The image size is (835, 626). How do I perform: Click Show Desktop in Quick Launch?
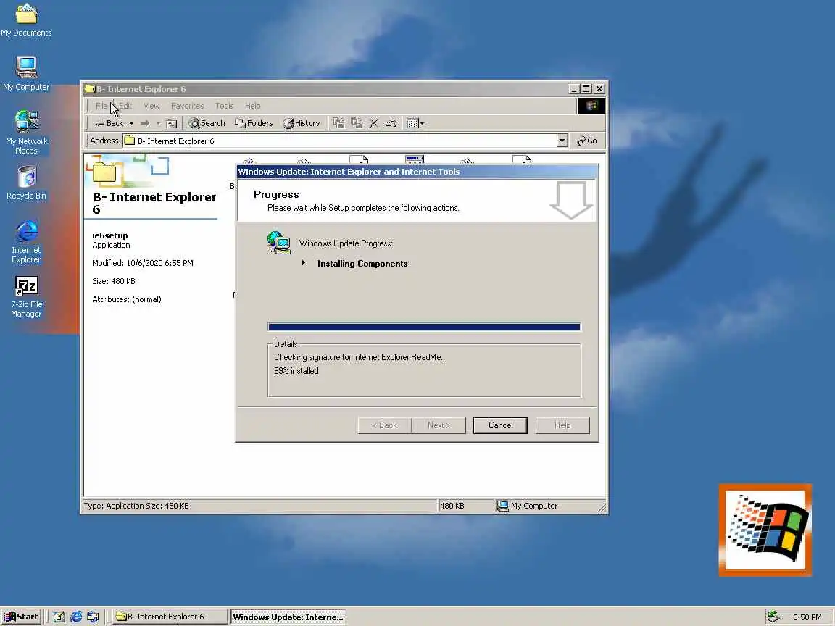pyautogui.click(x=59, y=617)
